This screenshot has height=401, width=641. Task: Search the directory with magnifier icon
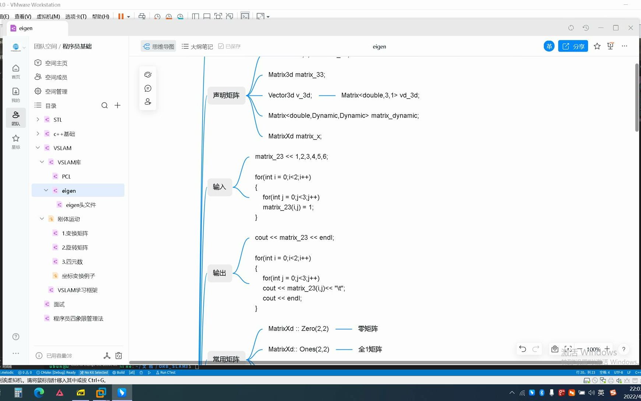pos(105,105)
